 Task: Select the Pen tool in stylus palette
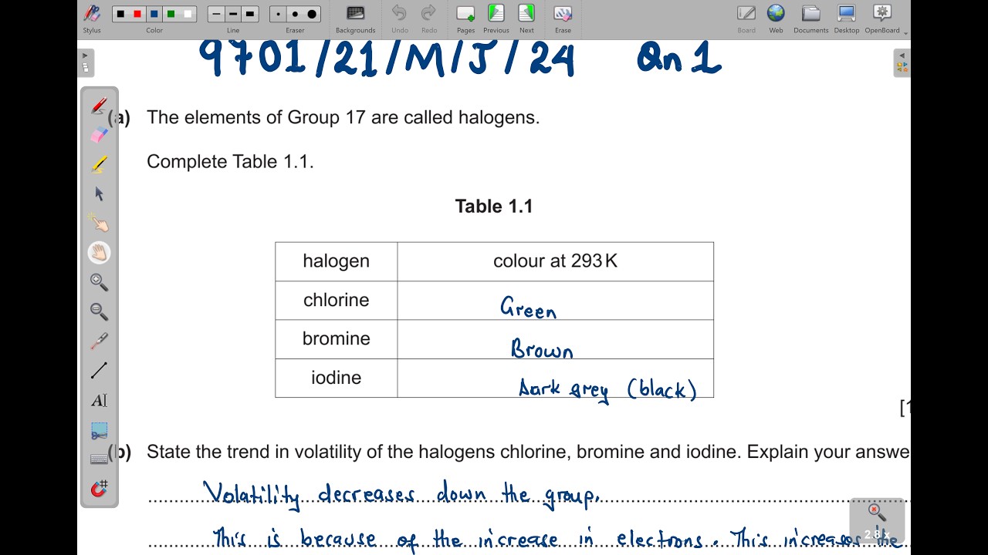pyautogui.click(x=99, y=106)
